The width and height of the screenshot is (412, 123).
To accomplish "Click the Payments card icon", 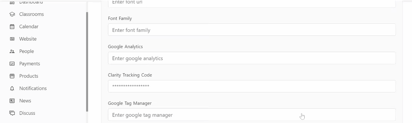I will [x=12, y=64].
